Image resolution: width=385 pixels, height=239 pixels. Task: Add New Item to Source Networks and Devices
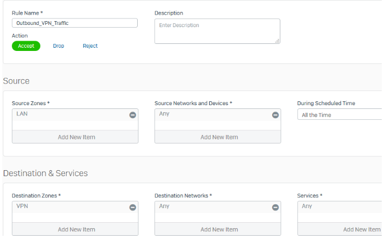219,137
